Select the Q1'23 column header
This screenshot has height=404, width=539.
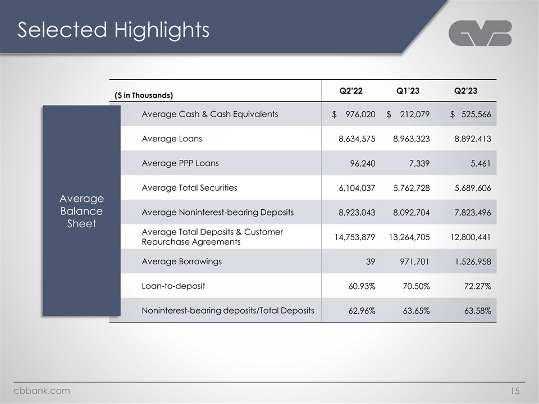click(x=408, y=91)
